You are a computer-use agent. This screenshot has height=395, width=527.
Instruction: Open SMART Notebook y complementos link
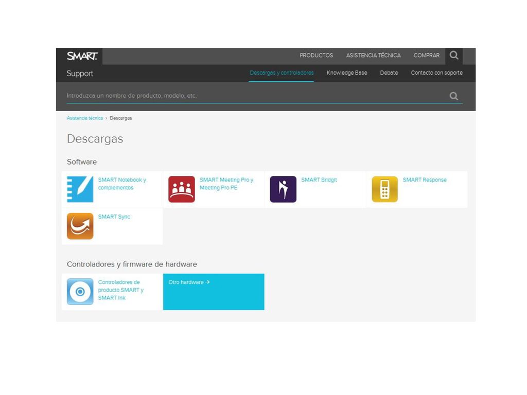point(122,184)
